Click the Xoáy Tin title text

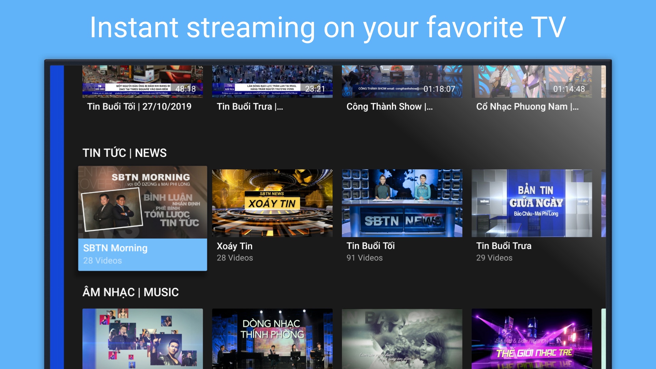tap(234, 246)
